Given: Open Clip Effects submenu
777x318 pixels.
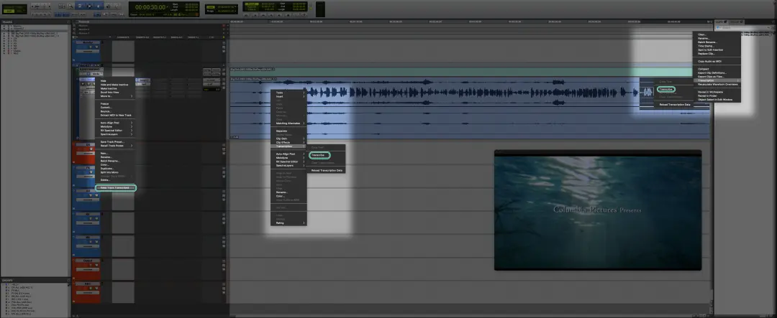Looking at the screenshot, I should click(288, 142).
